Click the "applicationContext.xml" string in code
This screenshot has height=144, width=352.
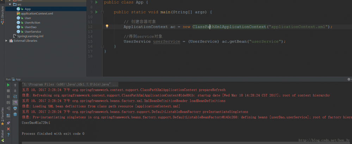click(x=298, y=27)
